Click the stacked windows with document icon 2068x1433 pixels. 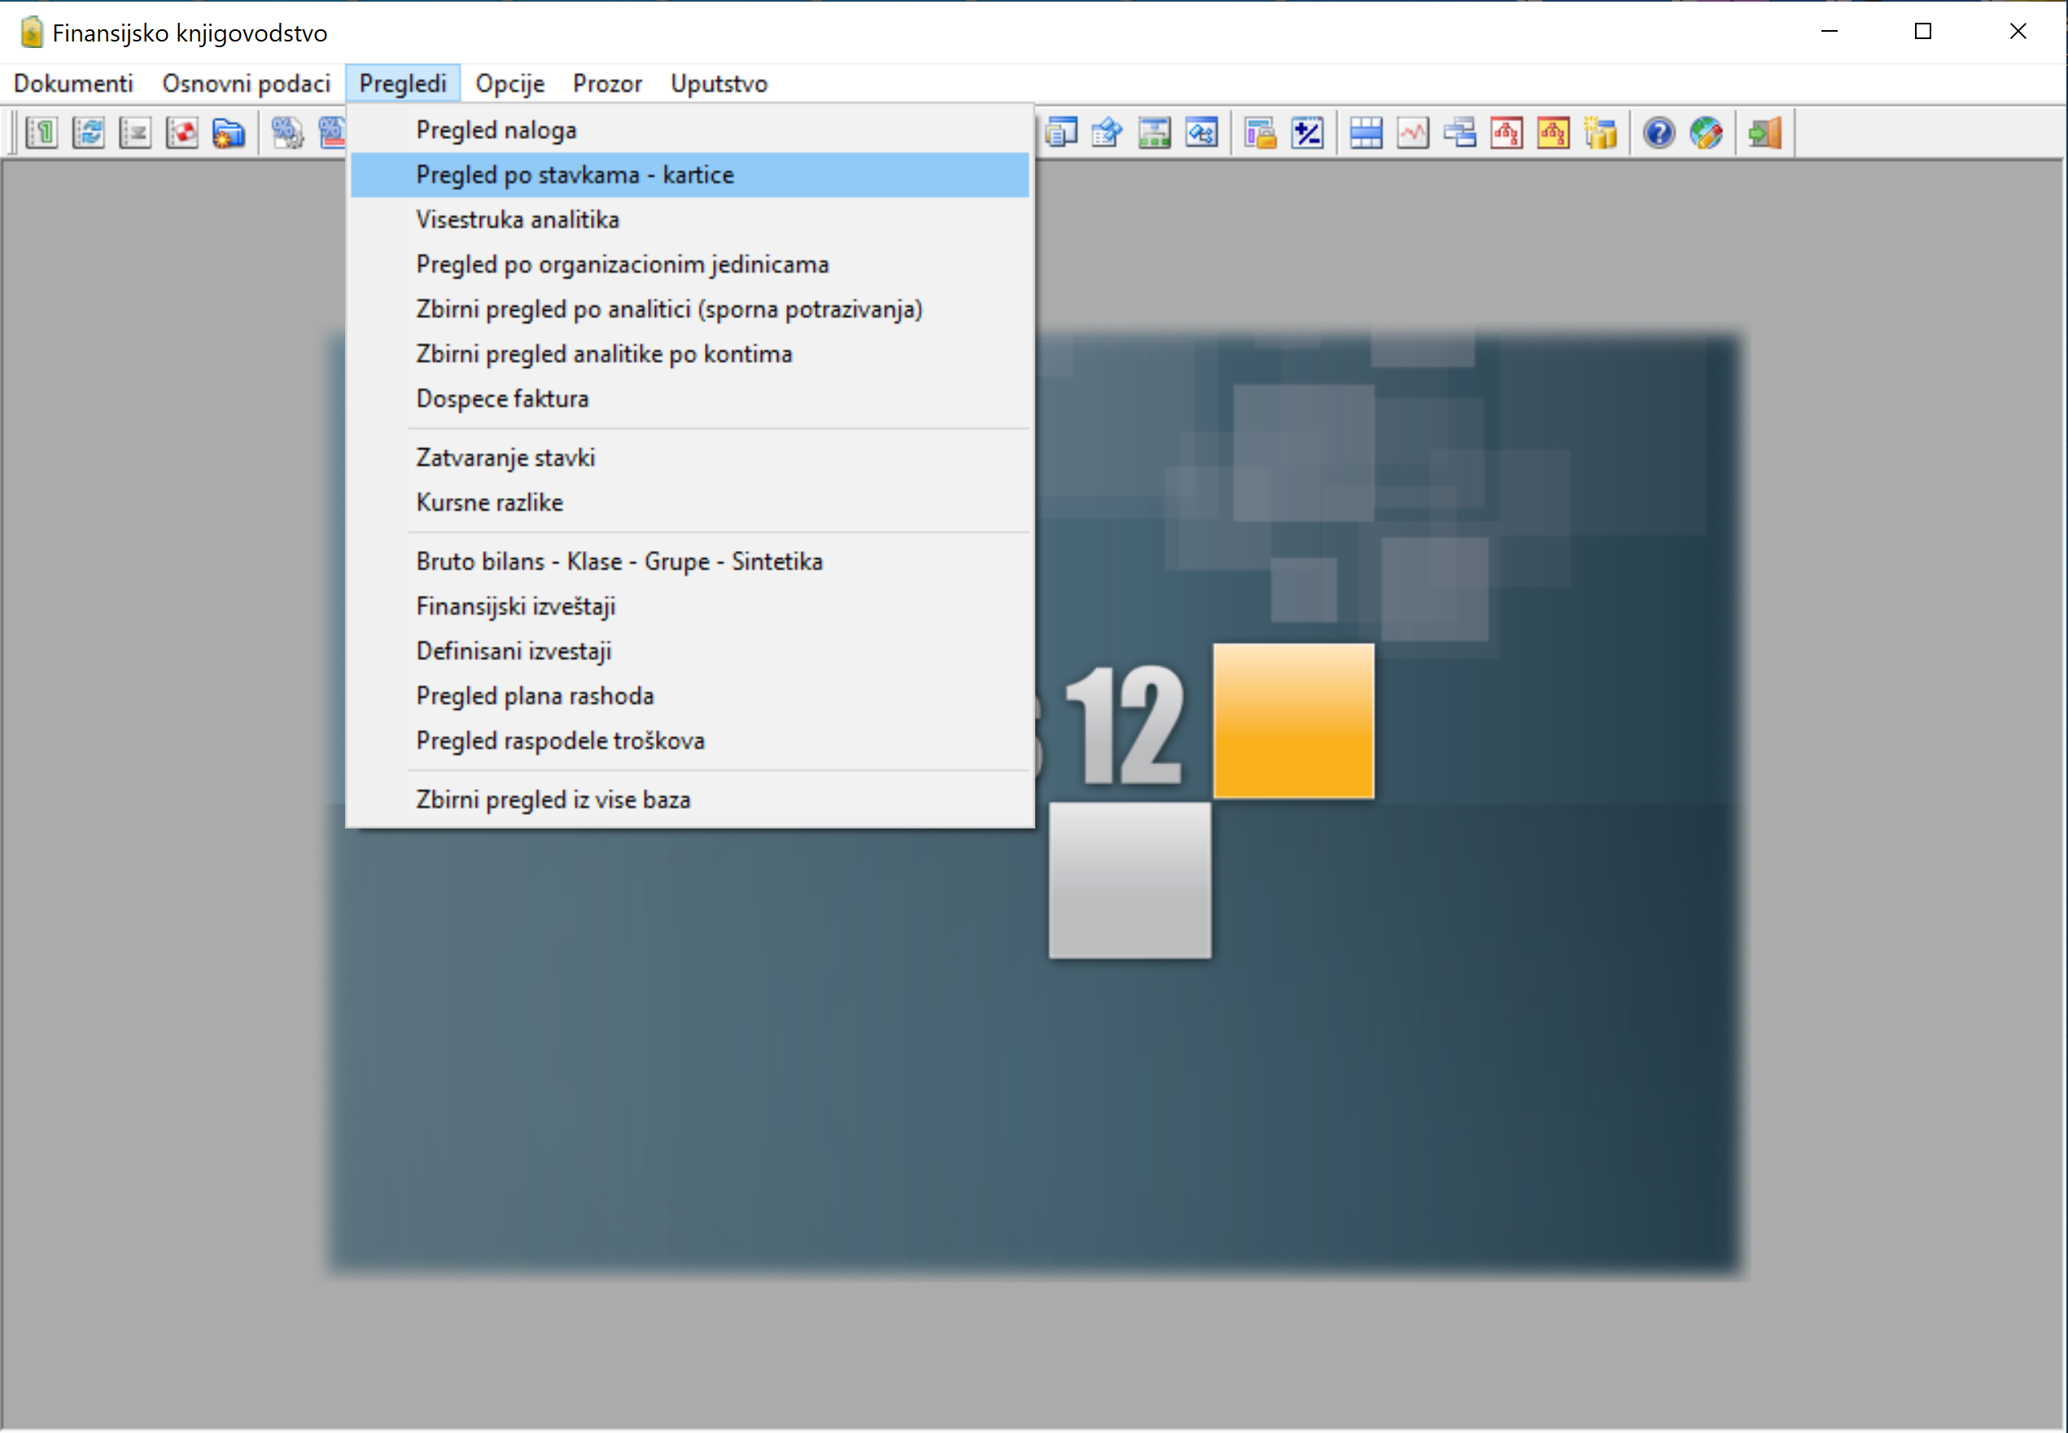1061,133
